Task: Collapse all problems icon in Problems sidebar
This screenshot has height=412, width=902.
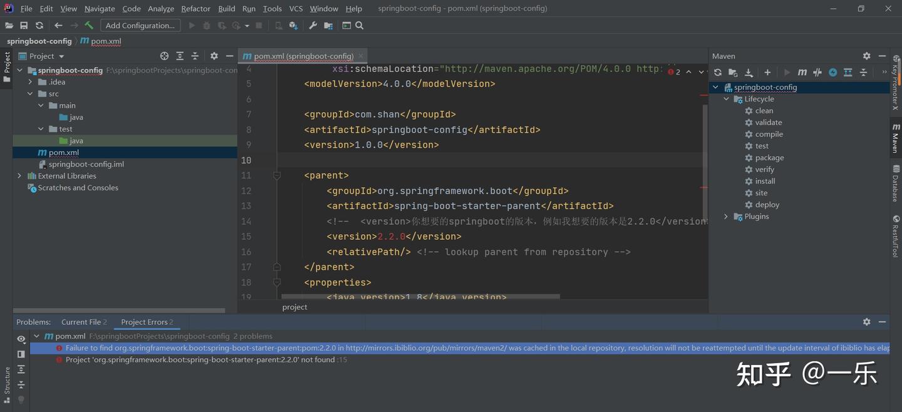Action: (x=21, y=384)
